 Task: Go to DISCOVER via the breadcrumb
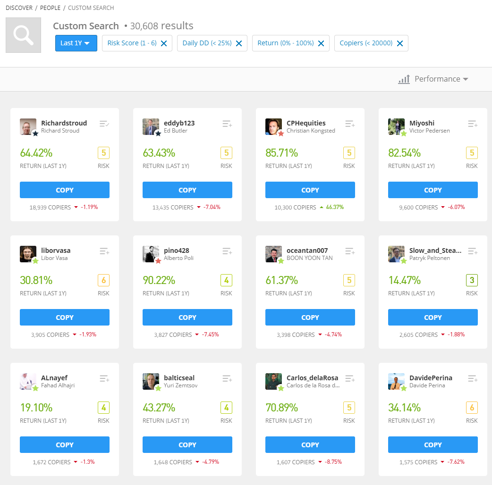pyautogui.click(x=19, y=8)
